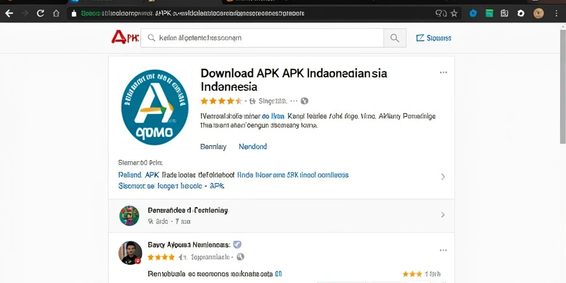Reload the page with the refresh icon
The image size is (566, 283).
[40, 13]
